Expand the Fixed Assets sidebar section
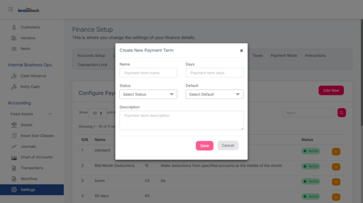Screen dimensions: 363x203 pos(50,114)
